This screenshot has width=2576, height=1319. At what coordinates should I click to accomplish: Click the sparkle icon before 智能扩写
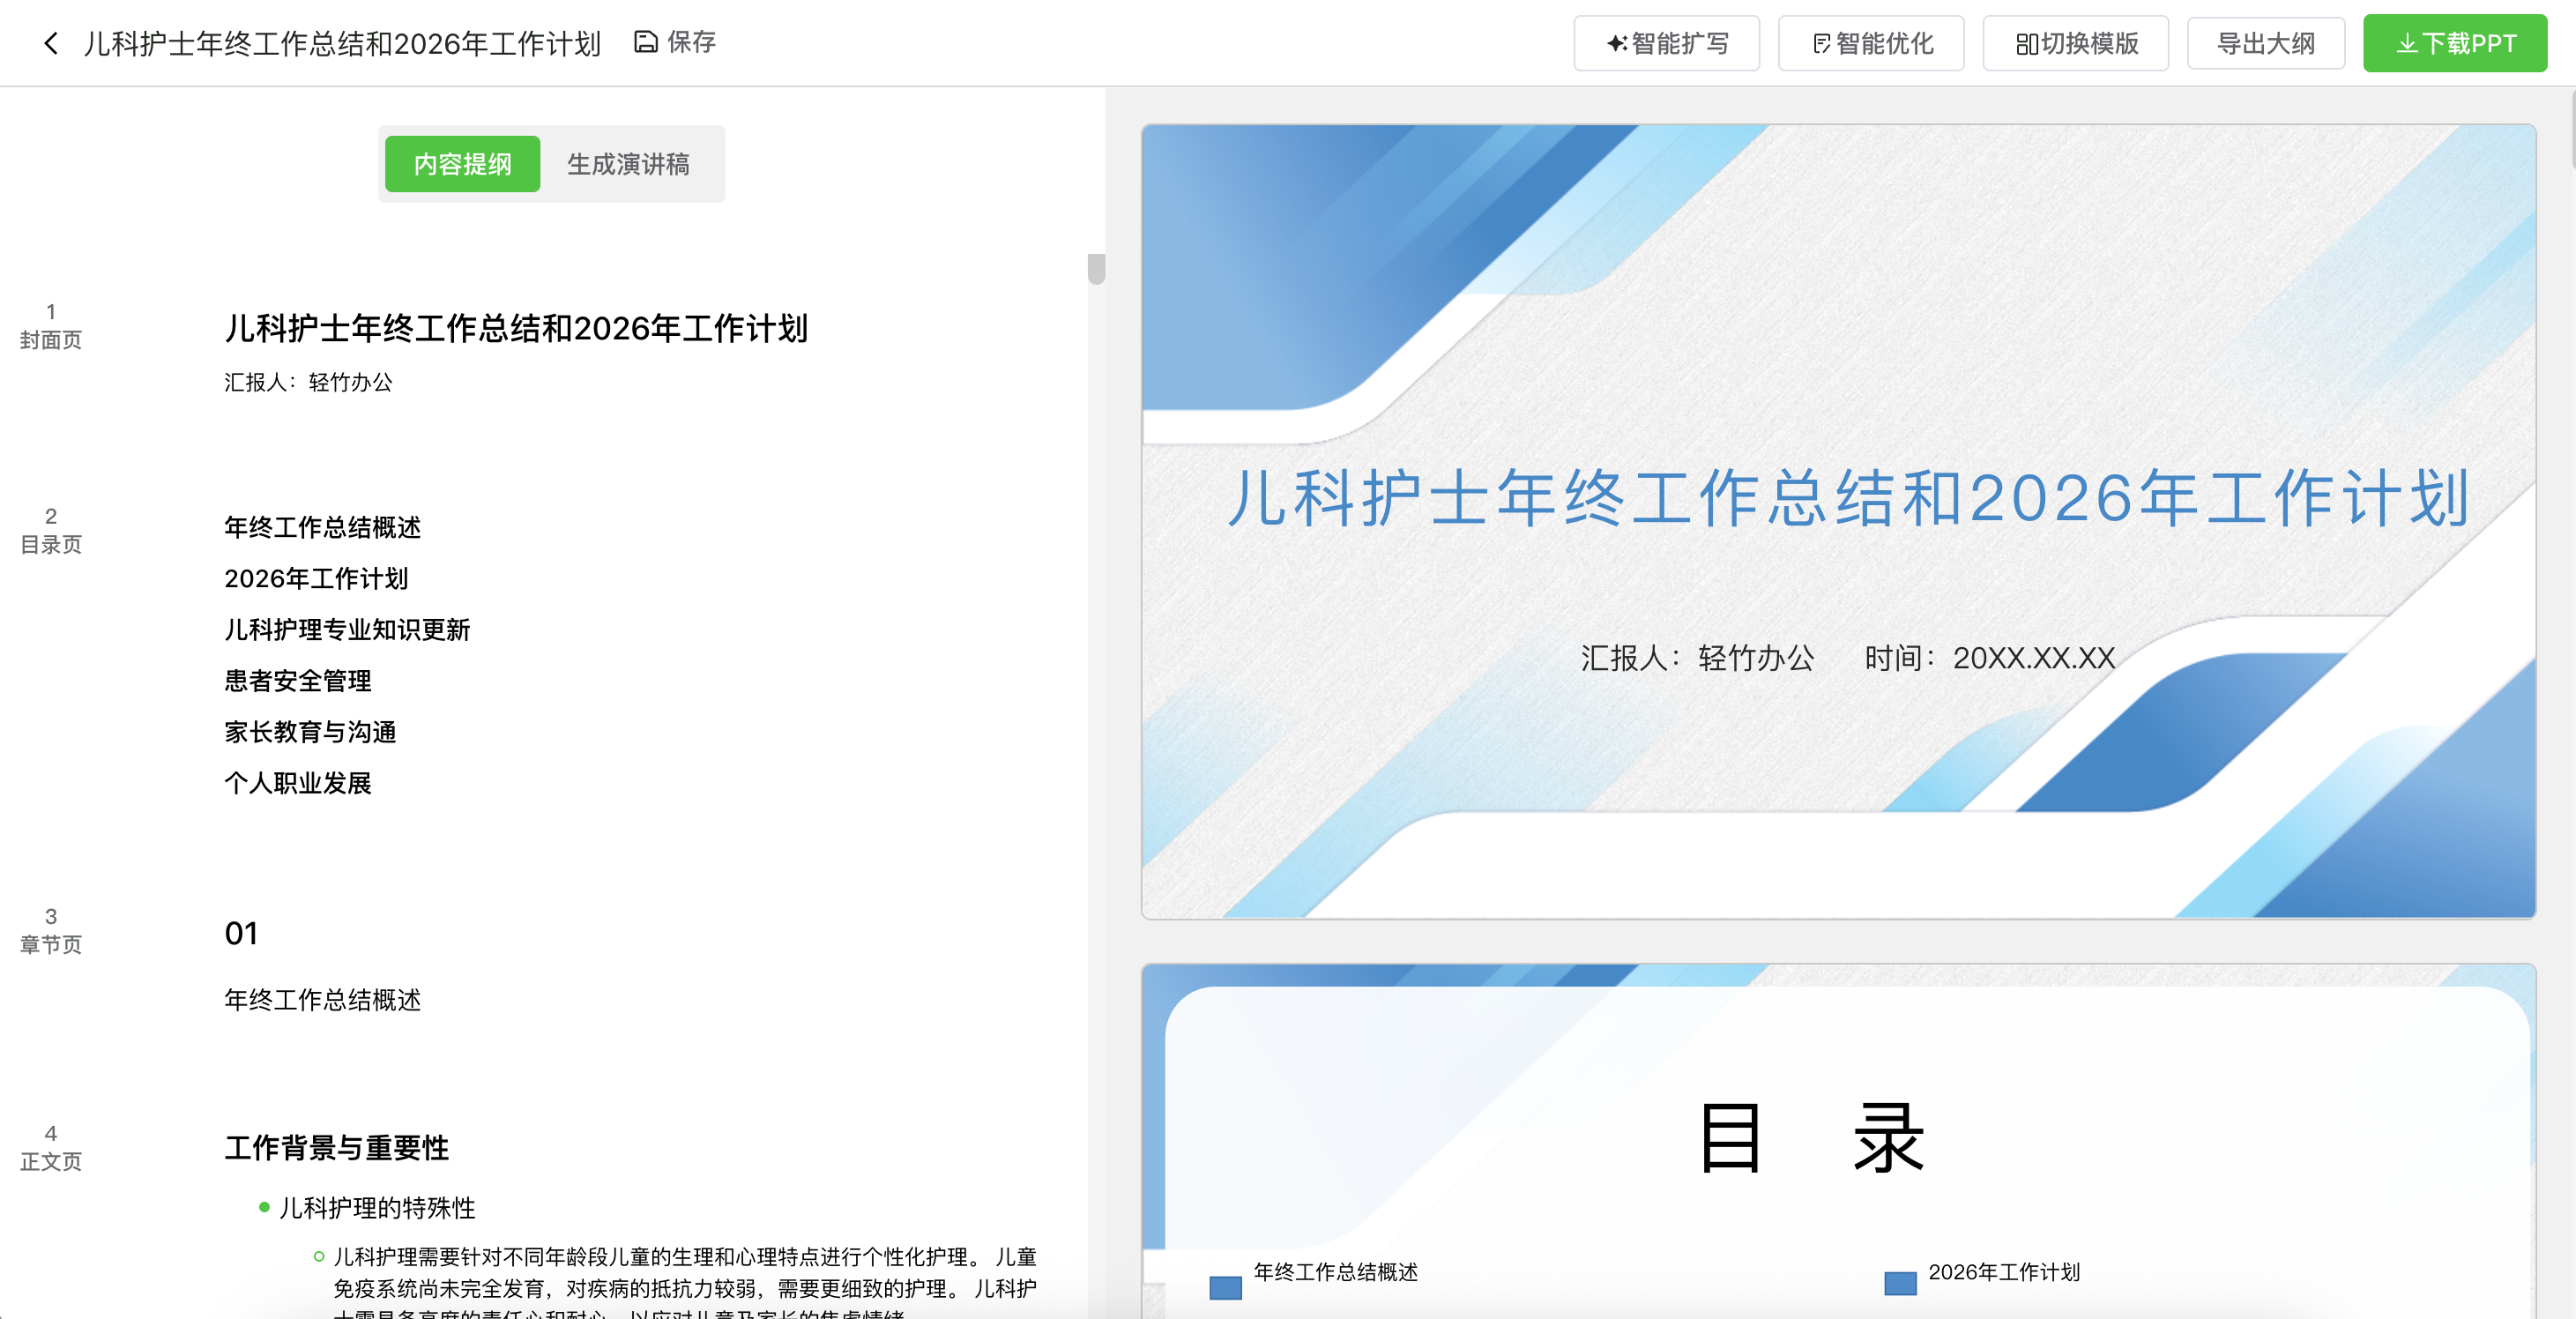[x=1616, y=41]
